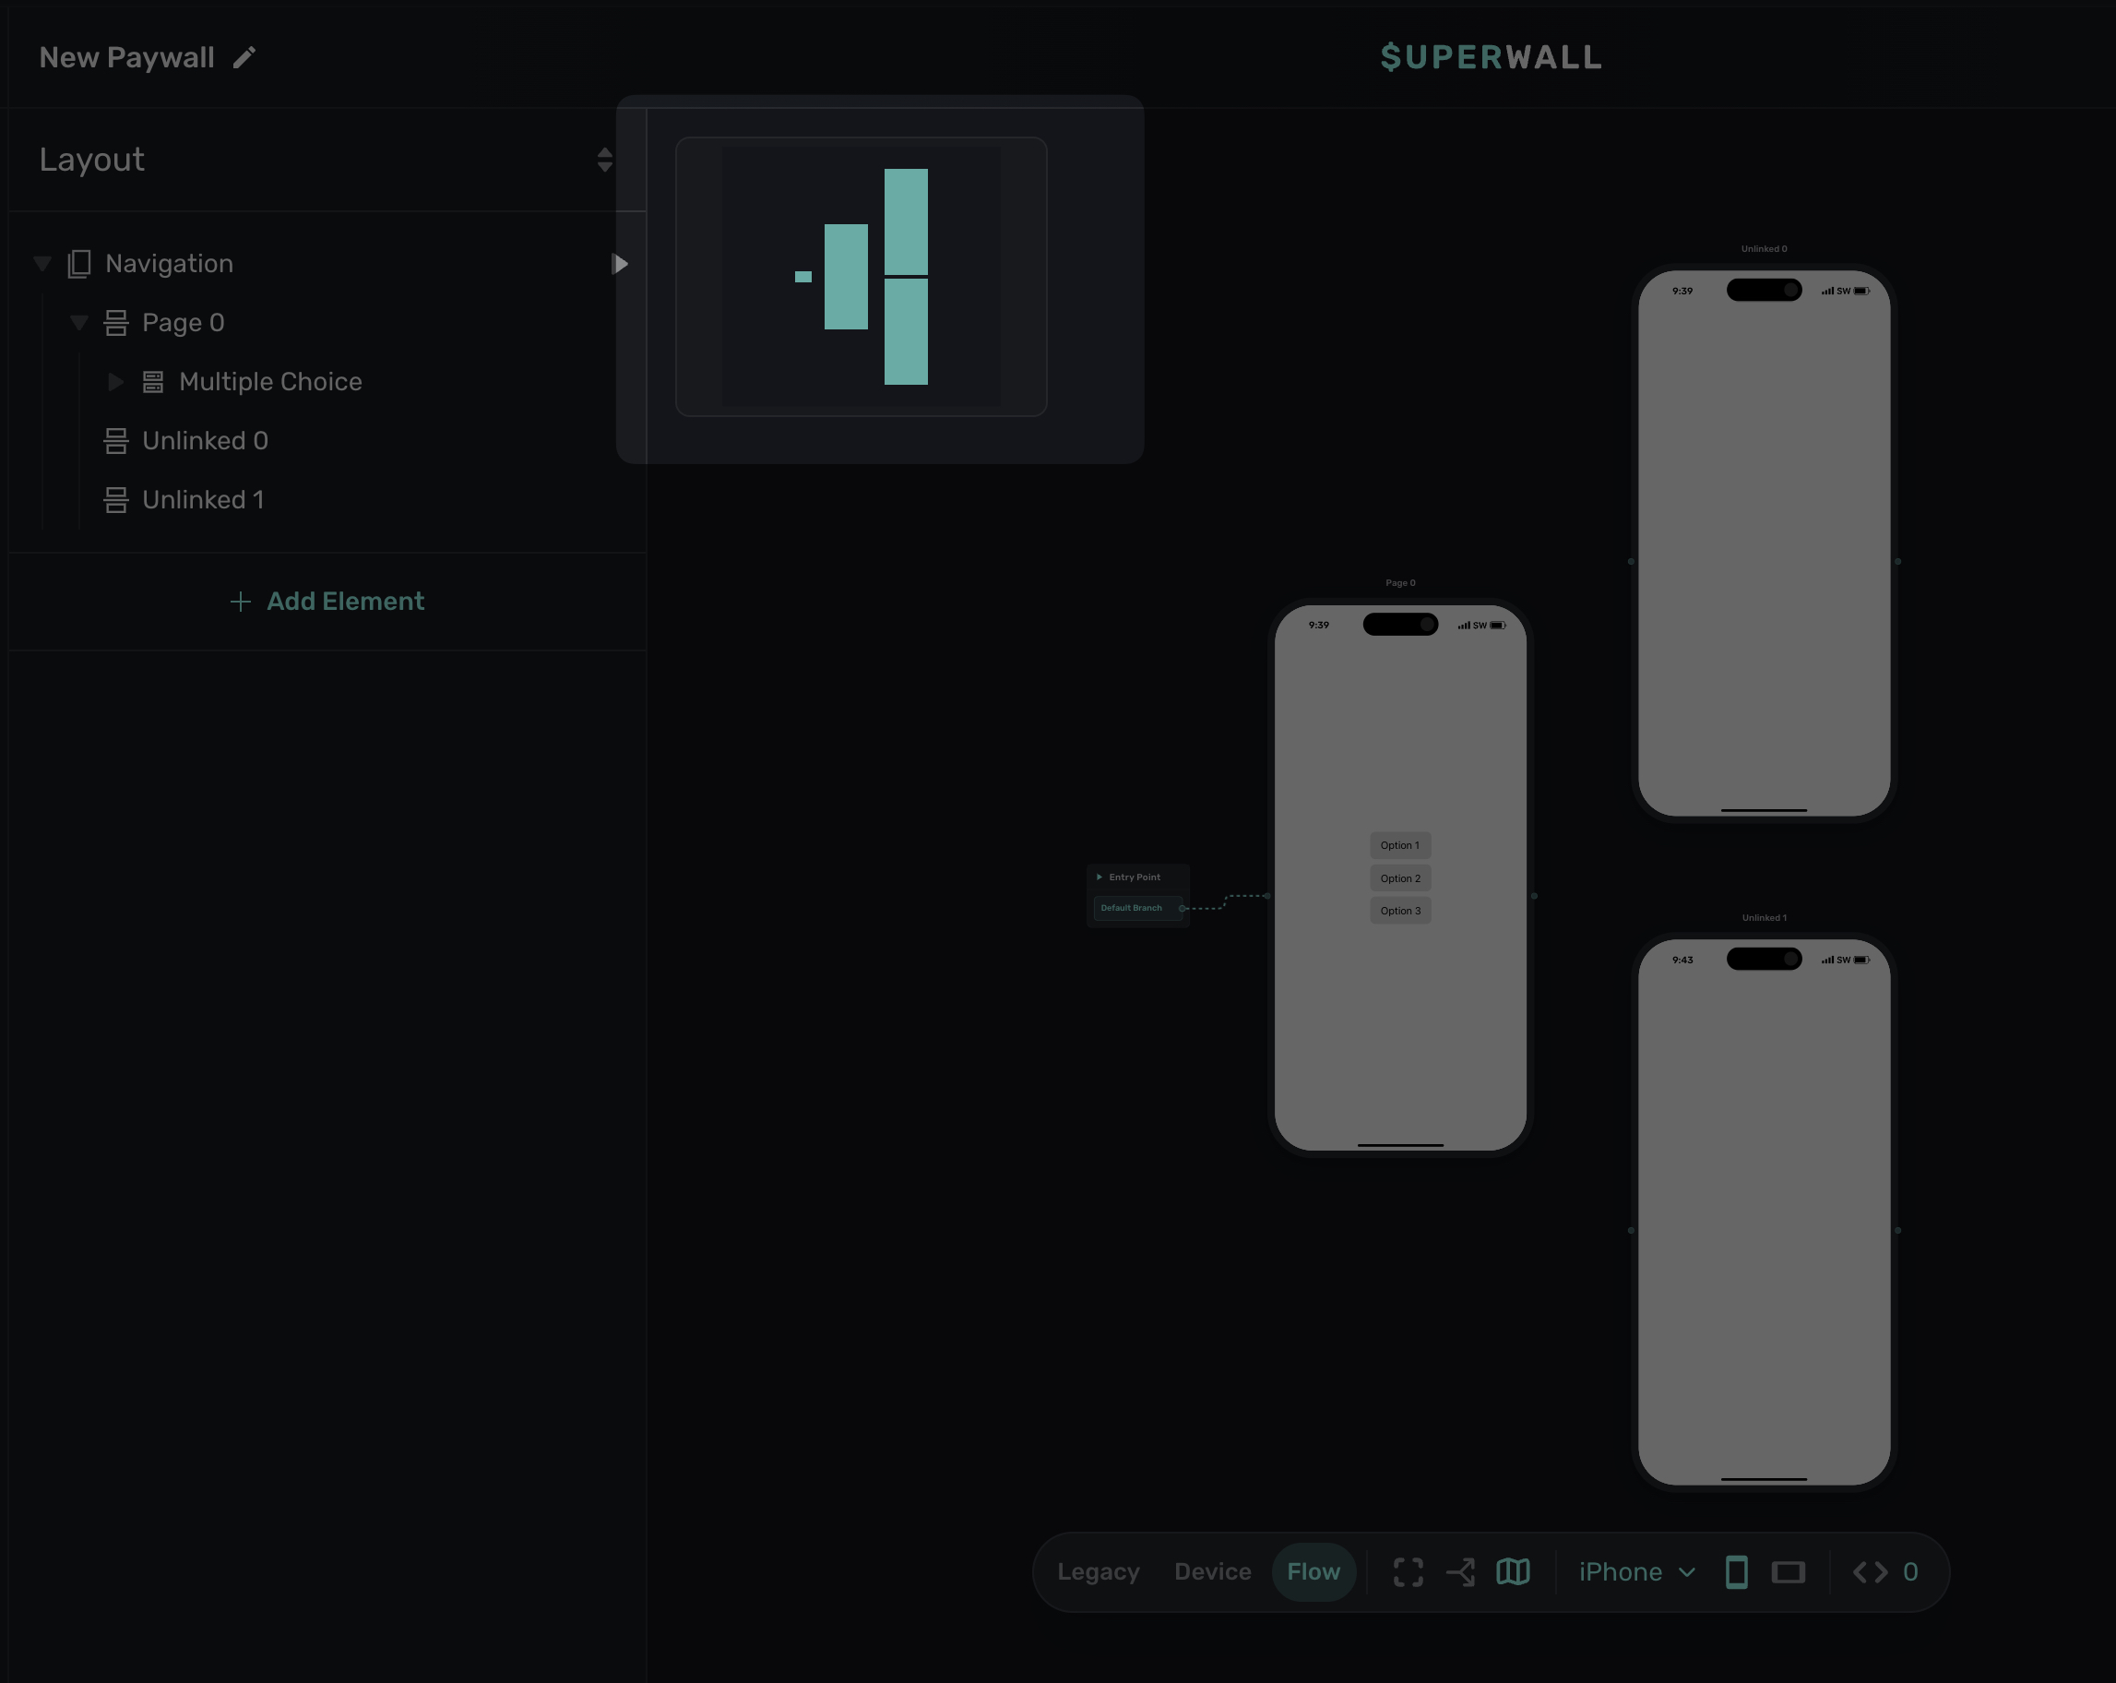Click the code brackets icon in toolbar
The height and width of the screenshot is (1683, 2116).
coord(1870,1572)
